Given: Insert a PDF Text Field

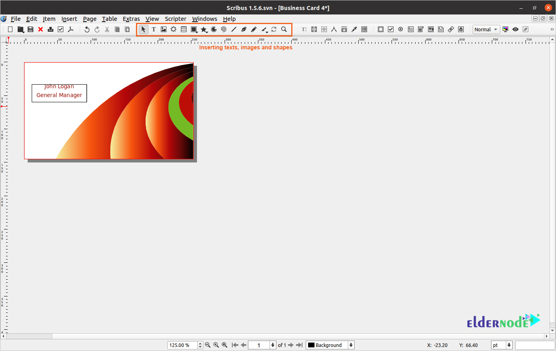Looking at the screenshot, I should coord(411,29).
